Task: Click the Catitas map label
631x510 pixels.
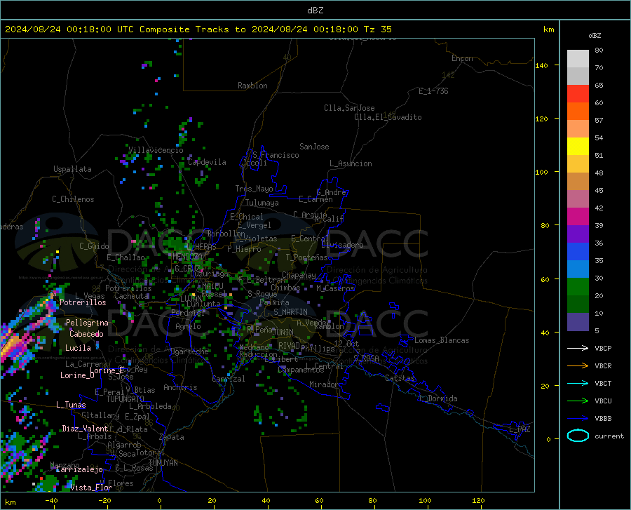Action: [x=400, y=378]
